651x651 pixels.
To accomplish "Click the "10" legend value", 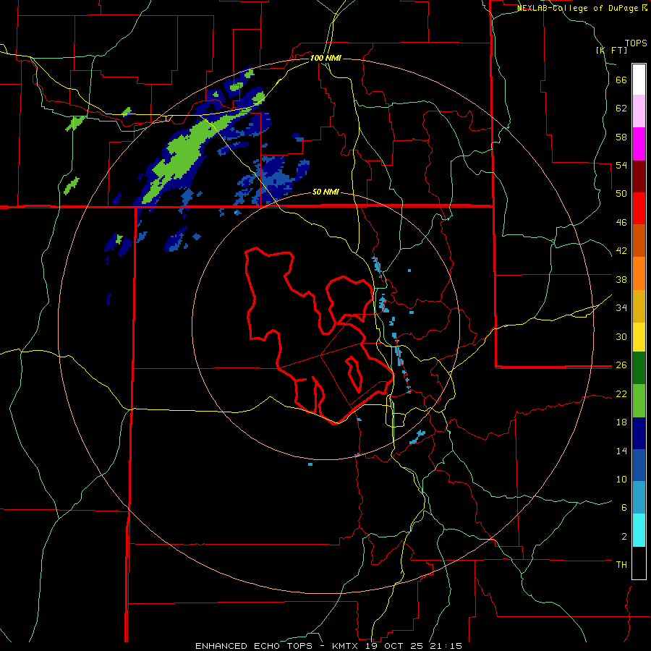I will pyautogui.click(x=621, y=479).
